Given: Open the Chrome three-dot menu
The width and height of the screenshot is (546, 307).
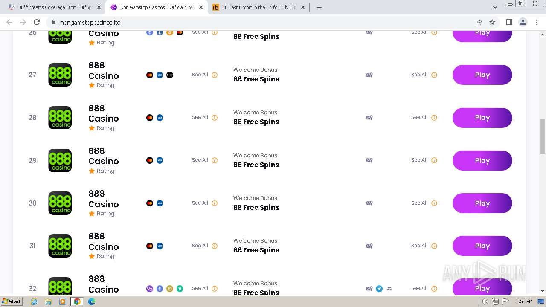Looking at the screenshot, I should pyautogui.click(x=537, y=22).
